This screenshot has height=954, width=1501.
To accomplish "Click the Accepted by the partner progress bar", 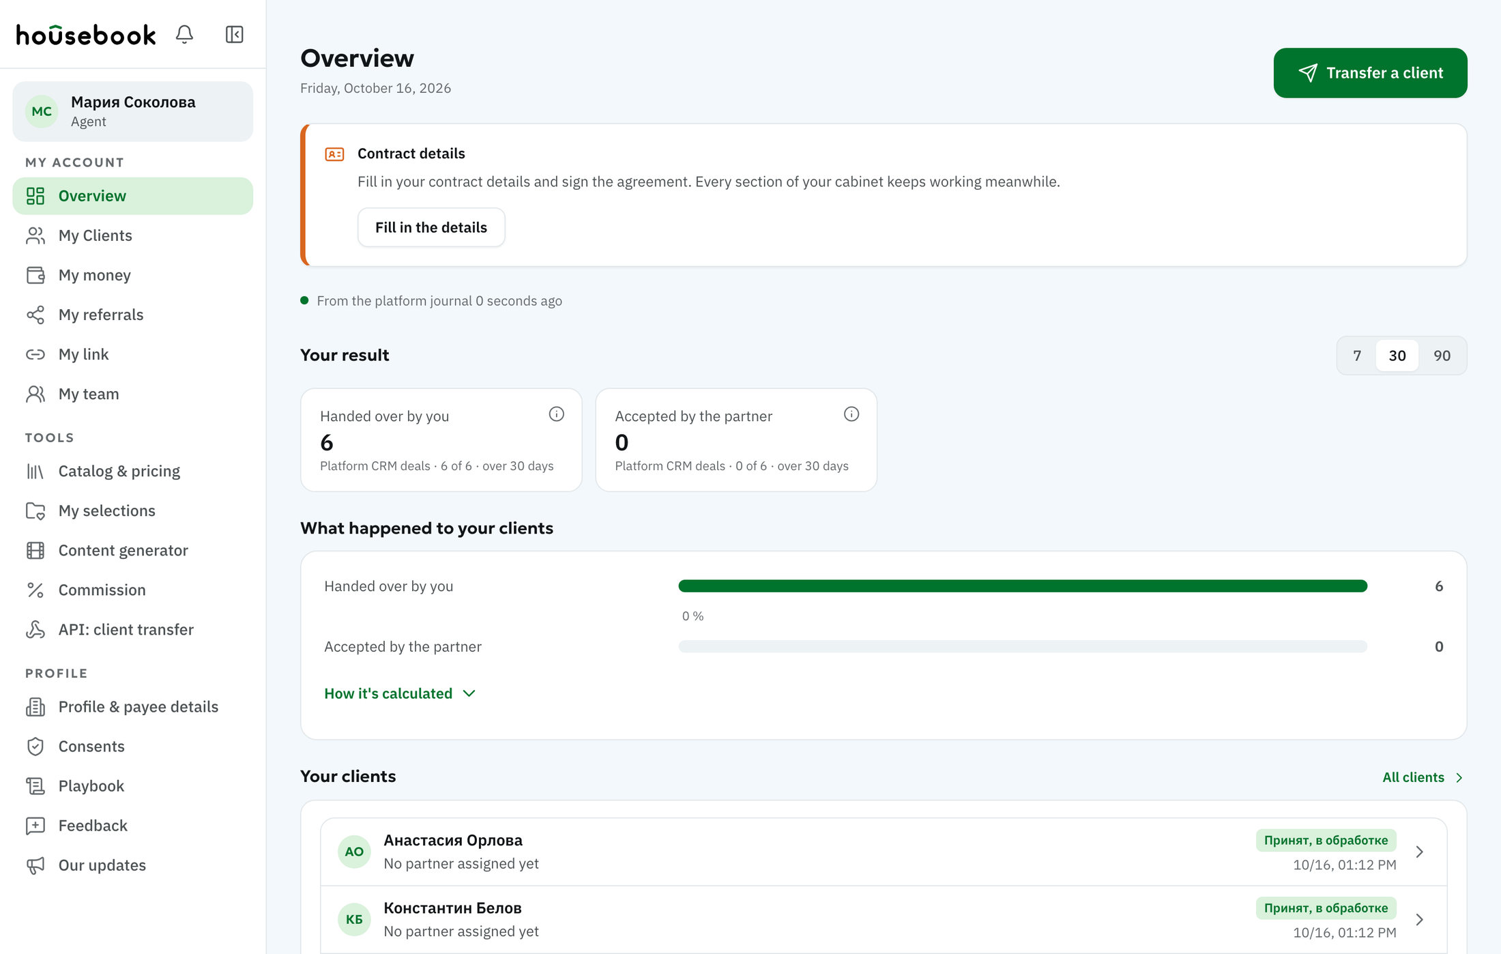I will pos(1023,646).
